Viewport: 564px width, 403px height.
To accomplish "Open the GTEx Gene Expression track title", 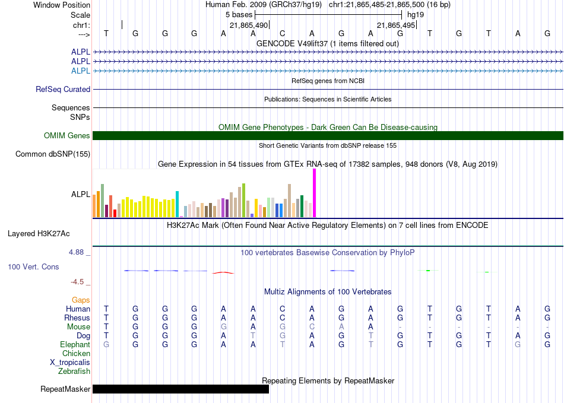I will point(328,164).
